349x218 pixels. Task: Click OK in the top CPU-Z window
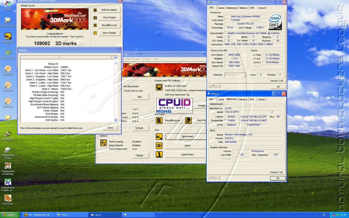coord(278,87)
